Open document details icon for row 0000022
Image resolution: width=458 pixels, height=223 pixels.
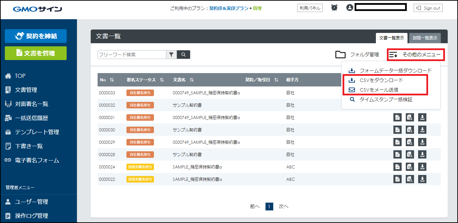(397, 179)
